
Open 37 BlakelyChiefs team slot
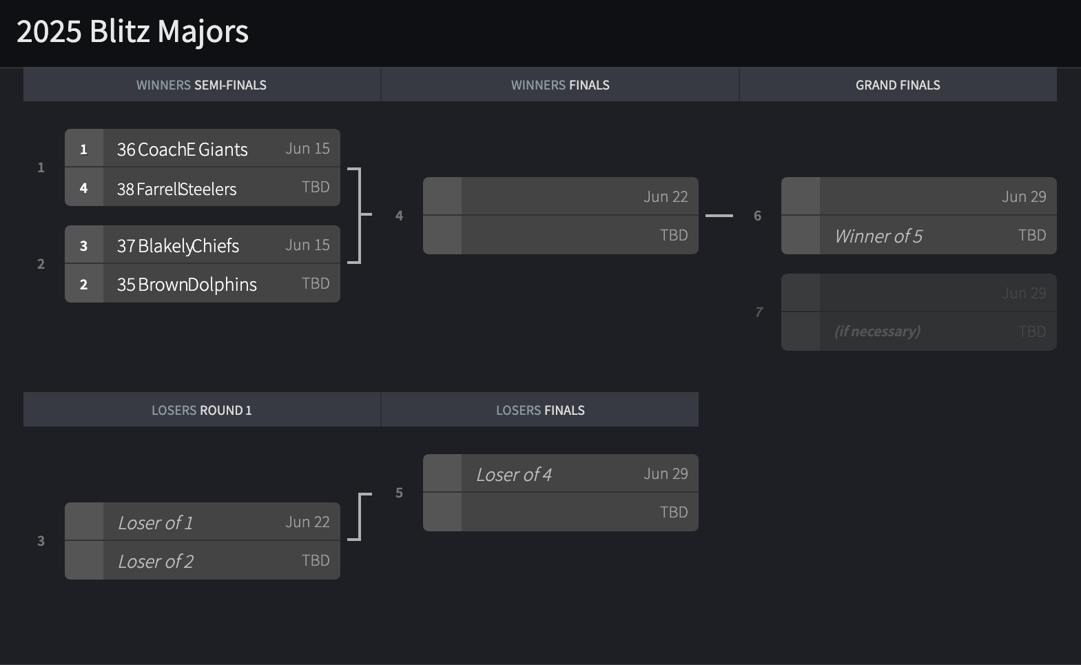coord(203,245)
